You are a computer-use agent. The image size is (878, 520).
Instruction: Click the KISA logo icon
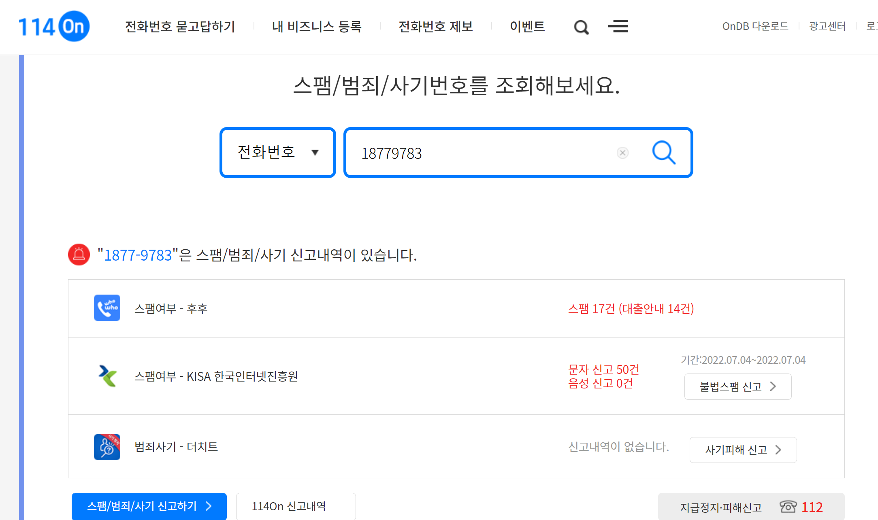click(107, 376)
